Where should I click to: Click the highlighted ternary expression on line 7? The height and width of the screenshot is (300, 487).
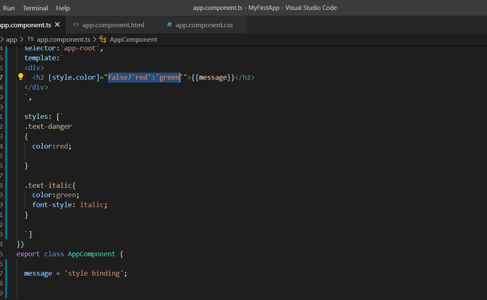[x=143, y=77]
